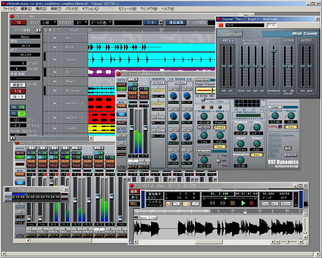Solo the Kick channel in the mixer
Viewport: 322px width, 258px height.
click(43, 166)
